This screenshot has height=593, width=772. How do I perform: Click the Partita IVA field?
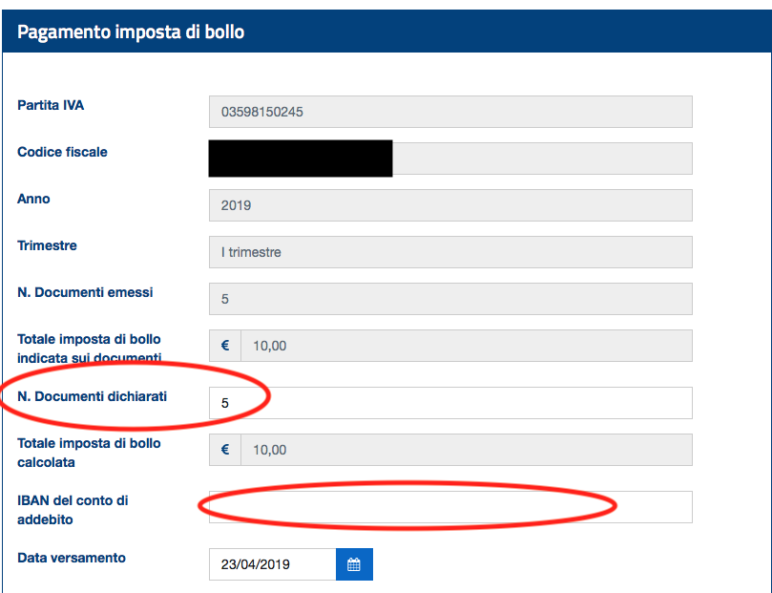click(x=450, y=112)
